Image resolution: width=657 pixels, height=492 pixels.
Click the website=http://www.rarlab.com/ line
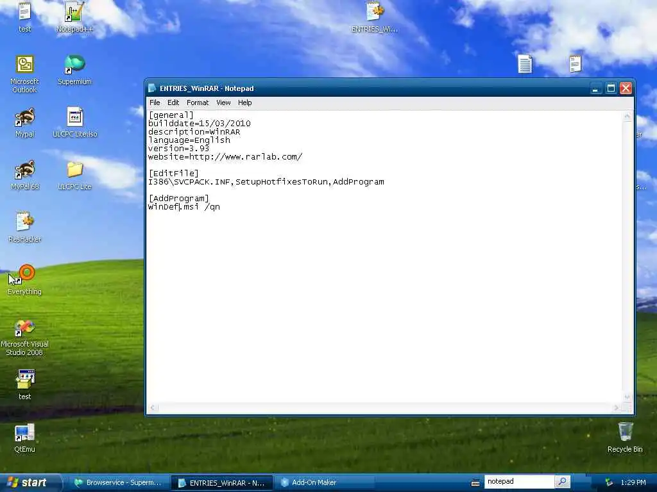click(x=225, y=157)
